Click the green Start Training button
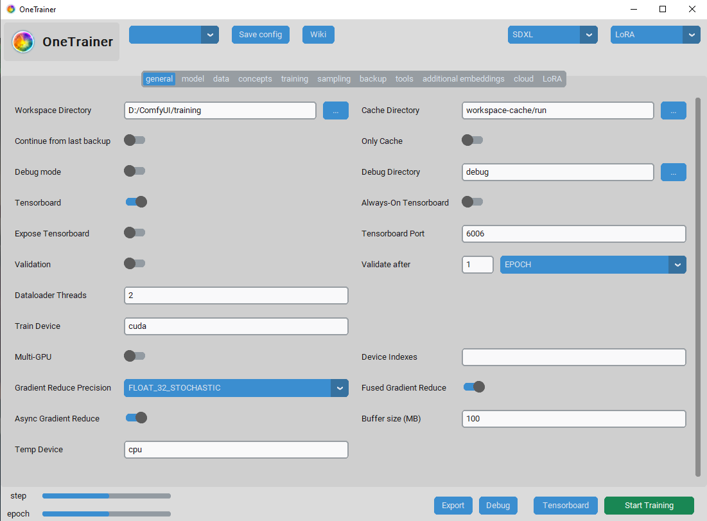Screen dimensions: 707x521 (649, 506)
